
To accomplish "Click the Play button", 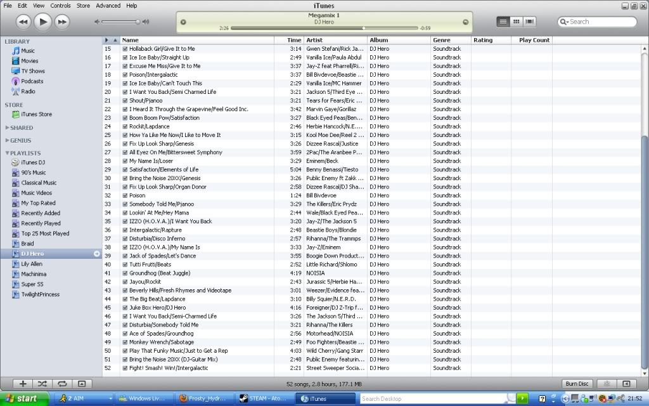I will [42, 22].
